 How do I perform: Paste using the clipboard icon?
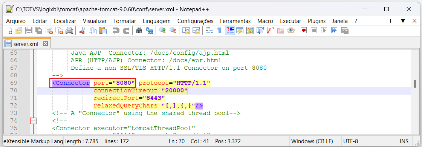[102, 31]
